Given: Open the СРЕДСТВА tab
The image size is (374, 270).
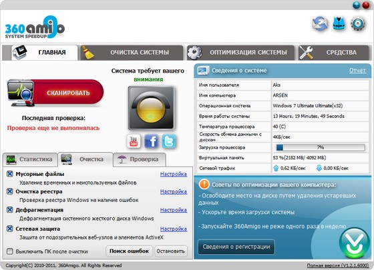Looking at the screenshot, I should tap(334, 53).
